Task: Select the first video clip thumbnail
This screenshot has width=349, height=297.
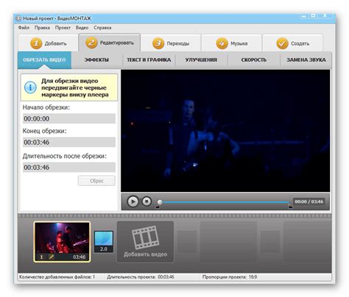Action: click(62, 242)
